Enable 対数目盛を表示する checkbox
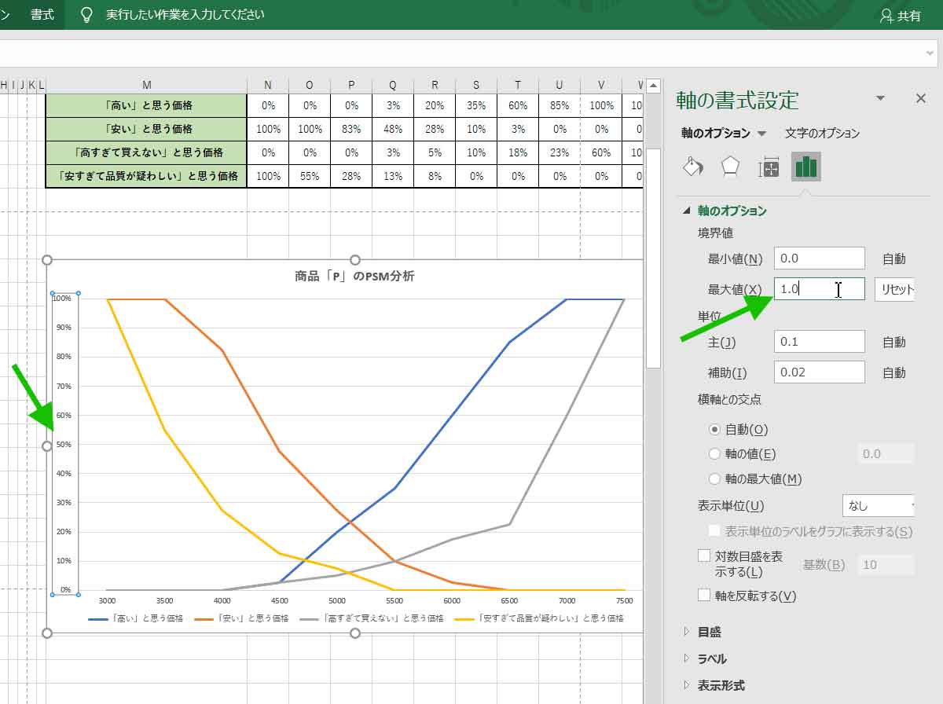Viewport: 943px width, 704px height. (x=704, y=556)
